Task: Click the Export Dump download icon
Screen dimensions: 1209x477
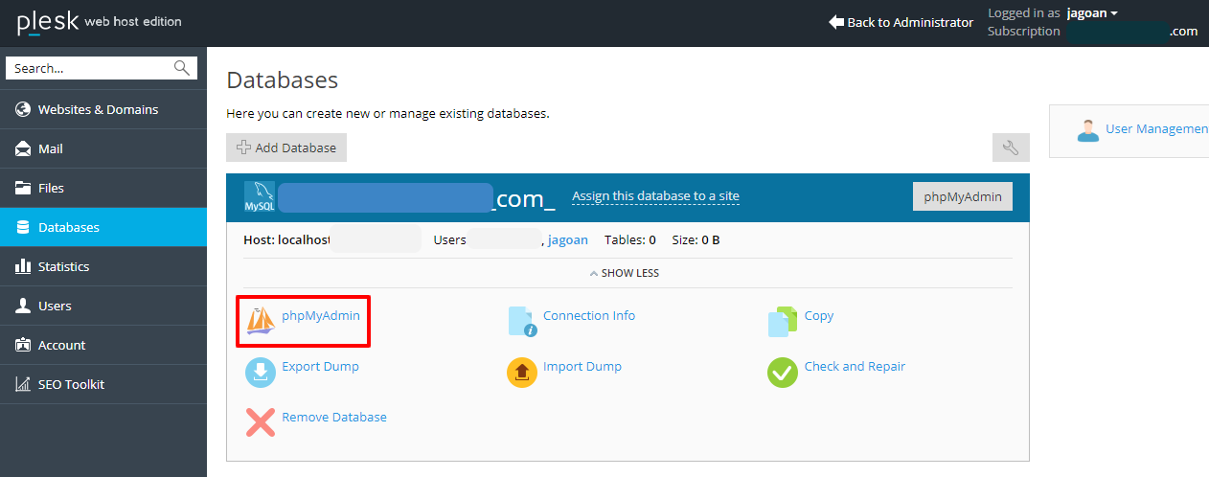Action: click(x=261, y=372)
